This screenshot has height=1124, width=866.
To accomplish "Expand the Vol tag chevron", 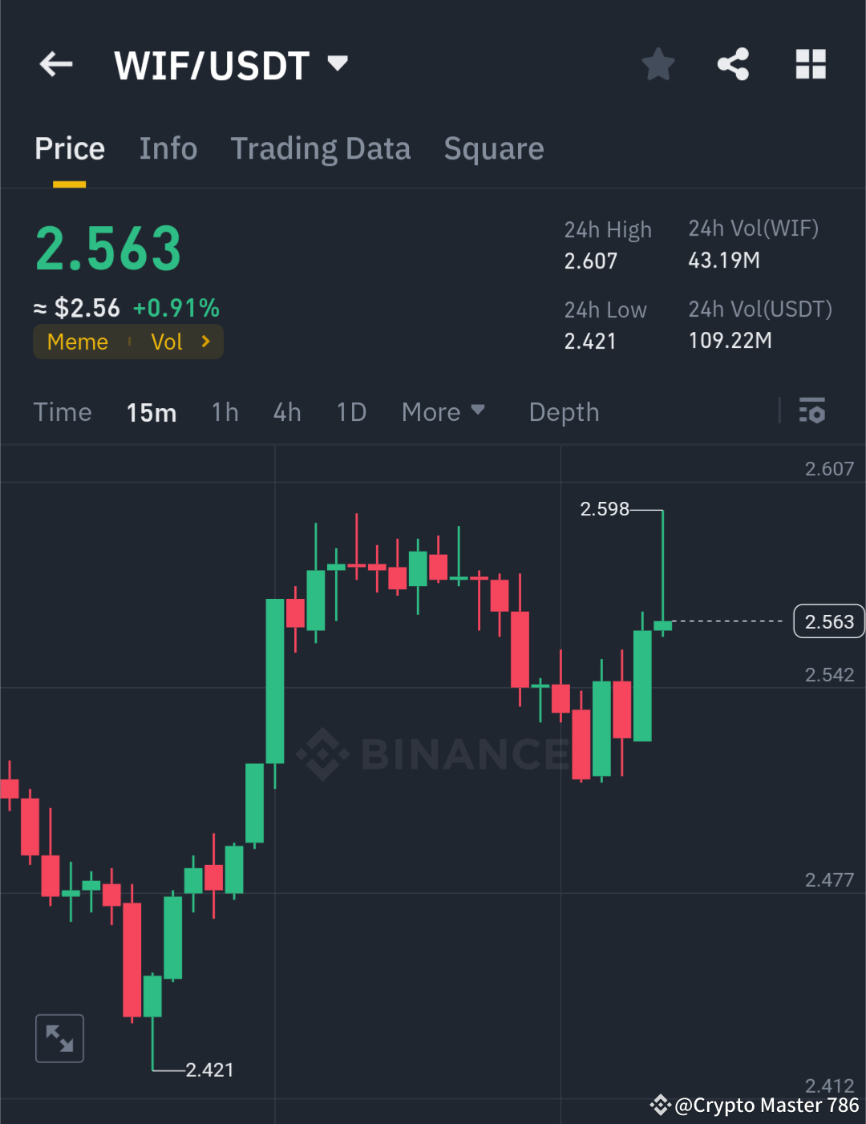I will click(205, 342).
